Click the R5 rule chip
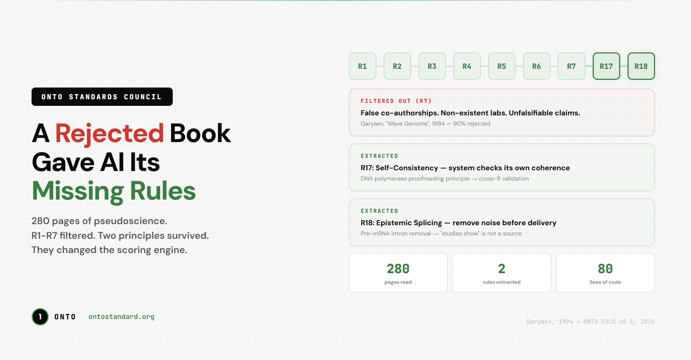Screen dimensions: 691x360 (502, 66)
